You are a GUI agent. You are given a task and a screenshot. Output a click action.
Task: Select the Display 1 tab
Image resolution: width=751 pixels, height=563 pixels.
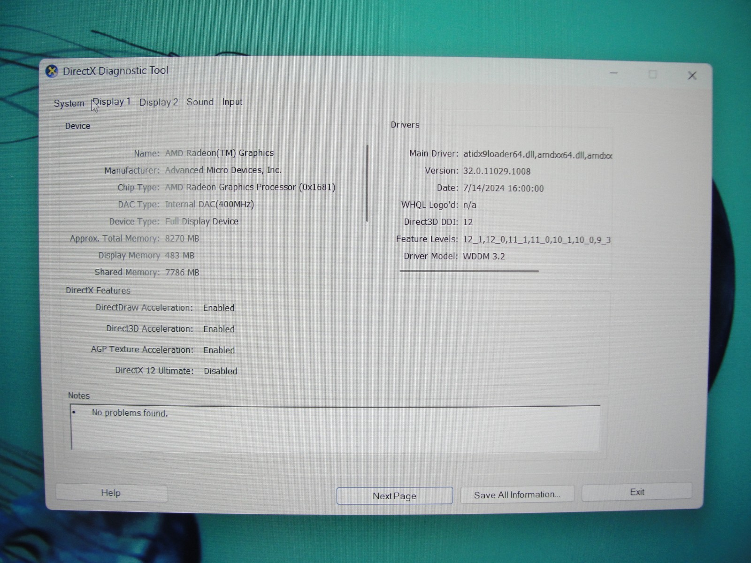[x=112, y=102]
